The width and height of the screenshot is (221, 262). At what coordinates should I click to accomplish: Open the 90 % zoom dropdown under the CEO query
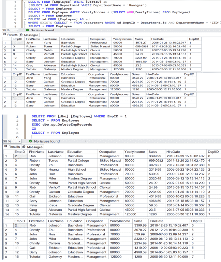click(17, 30)
